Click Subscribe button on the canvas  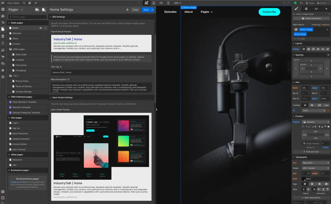pyautogui.click(x=269, y=12)
